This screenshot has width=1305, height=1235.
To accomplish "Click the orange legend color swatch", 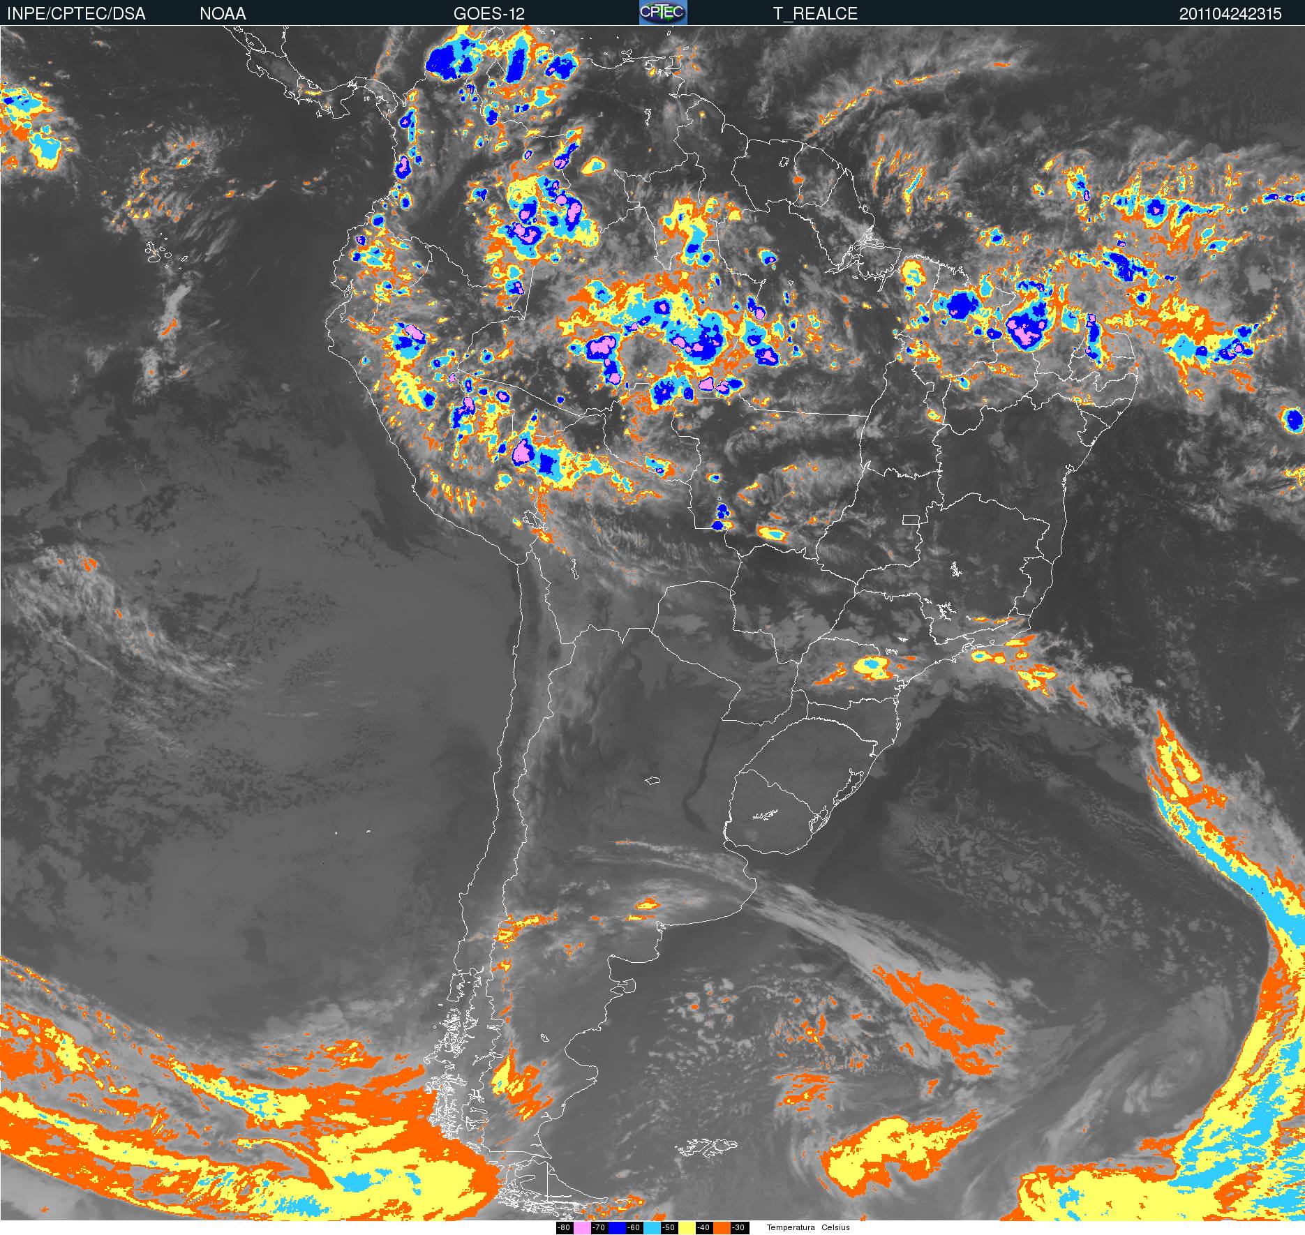I will click(722, 1228).
